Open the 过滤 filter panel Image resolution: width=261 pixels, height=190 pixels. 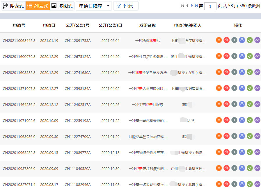pos(125,6)
